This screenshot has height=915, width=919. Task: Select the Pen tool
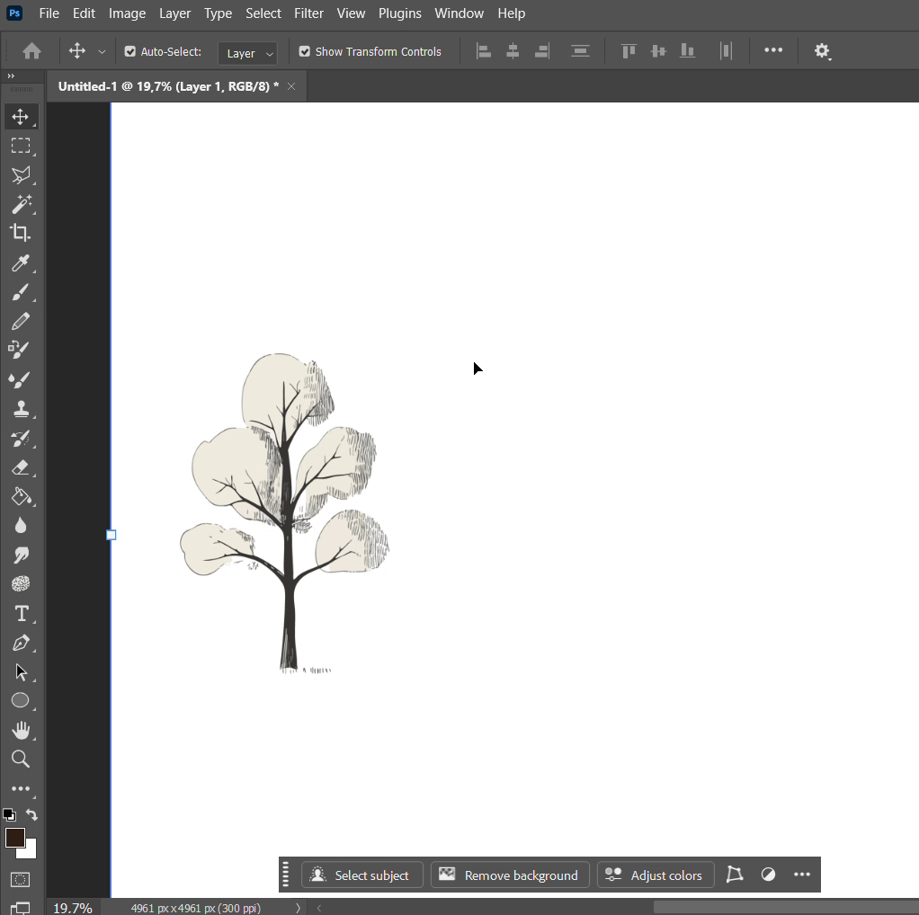click(21, 644)
